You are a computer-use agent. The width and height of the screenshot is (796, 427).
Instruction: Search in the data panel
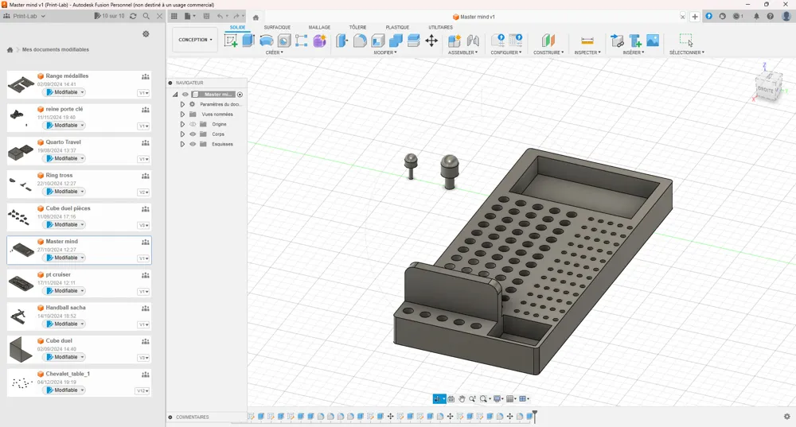[146, 16]
